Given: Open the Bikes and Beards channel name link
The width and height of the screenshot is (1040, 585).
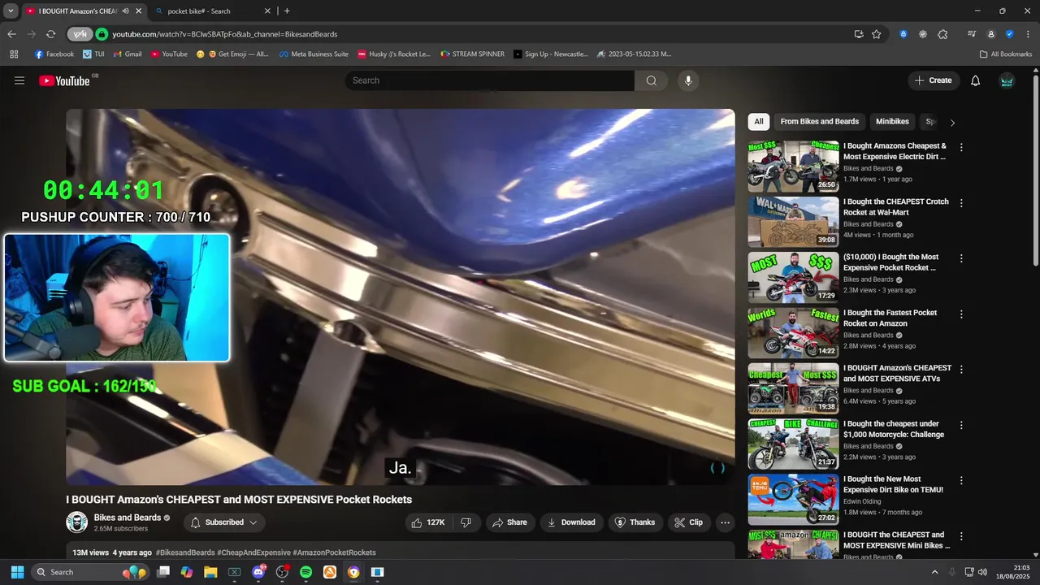Looking at the screenshot, I should coord(128,518).
